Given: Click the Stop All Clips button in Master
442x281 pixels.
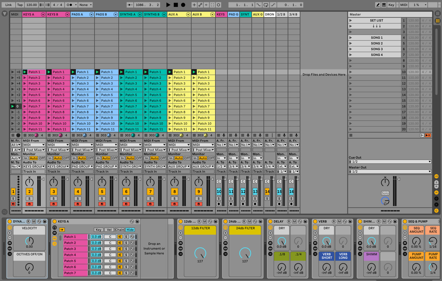Looking at the screenshot, I should tap(351, 135).
